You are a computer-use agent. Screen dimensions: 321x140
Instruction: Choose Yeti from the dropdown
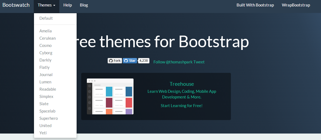(43, 133)
